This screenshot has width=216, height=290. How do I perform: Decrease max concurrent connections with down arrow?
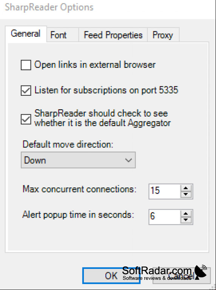point(186,195)
